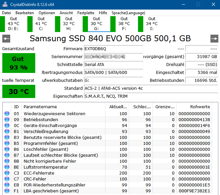Click status orb for POR-Wiederherstellungszähler
The width and height of the screenshot is (220, 195).
[x=7, y=185]
